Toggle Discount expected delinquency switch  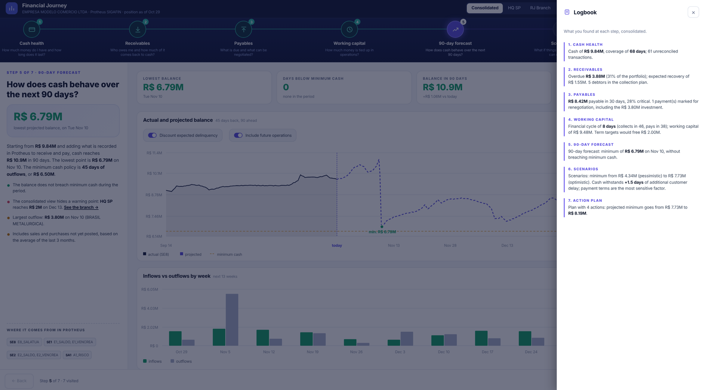click(x=152, y=136)
